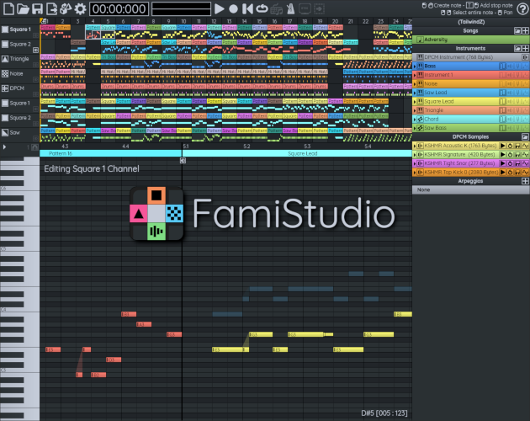
Task: Mute the Triangle channel via its icon
Action: pos(5,59)
